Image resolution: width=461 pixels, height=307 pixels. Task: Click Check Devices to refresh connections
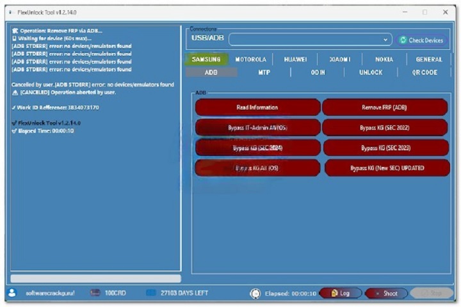421,40
